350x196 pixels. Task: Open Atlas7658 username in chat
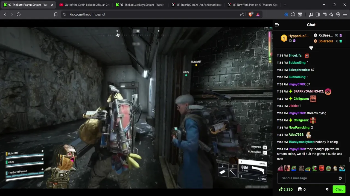tap(296, 135)
